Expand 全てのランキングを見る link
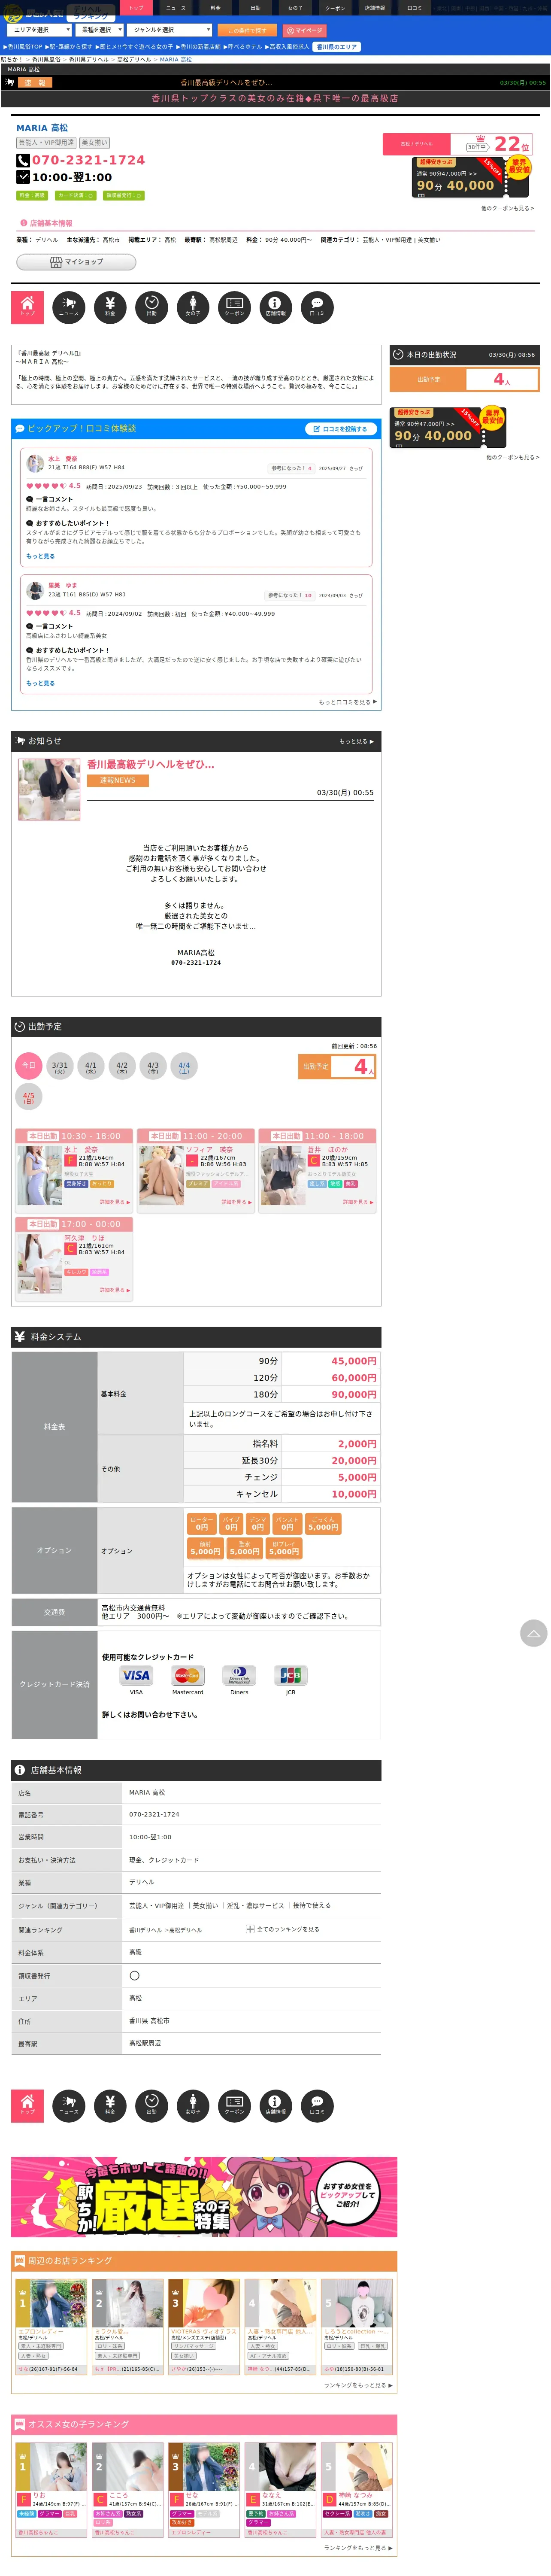 tap(288, 1929)
